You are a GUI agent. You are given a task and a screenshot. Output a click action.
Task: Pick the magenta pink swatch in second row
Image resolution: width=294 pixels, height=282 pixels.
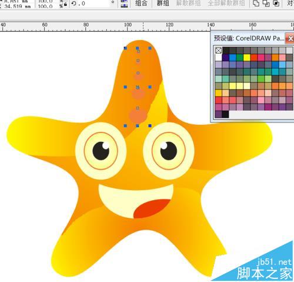click(x=261, y=58)
